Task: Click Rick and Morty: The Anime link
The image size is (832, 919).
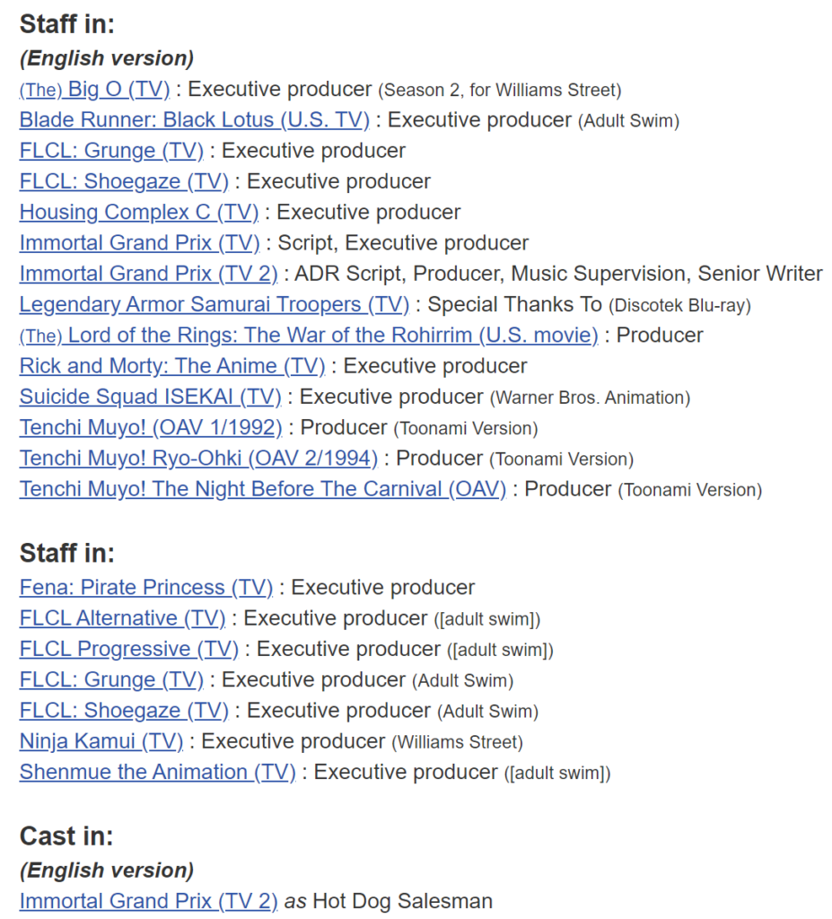Action: [x=172, y=366]
